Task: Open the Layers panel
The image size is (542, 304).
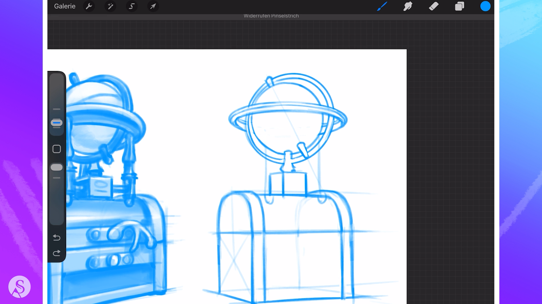Action: (x=459, y=6)
